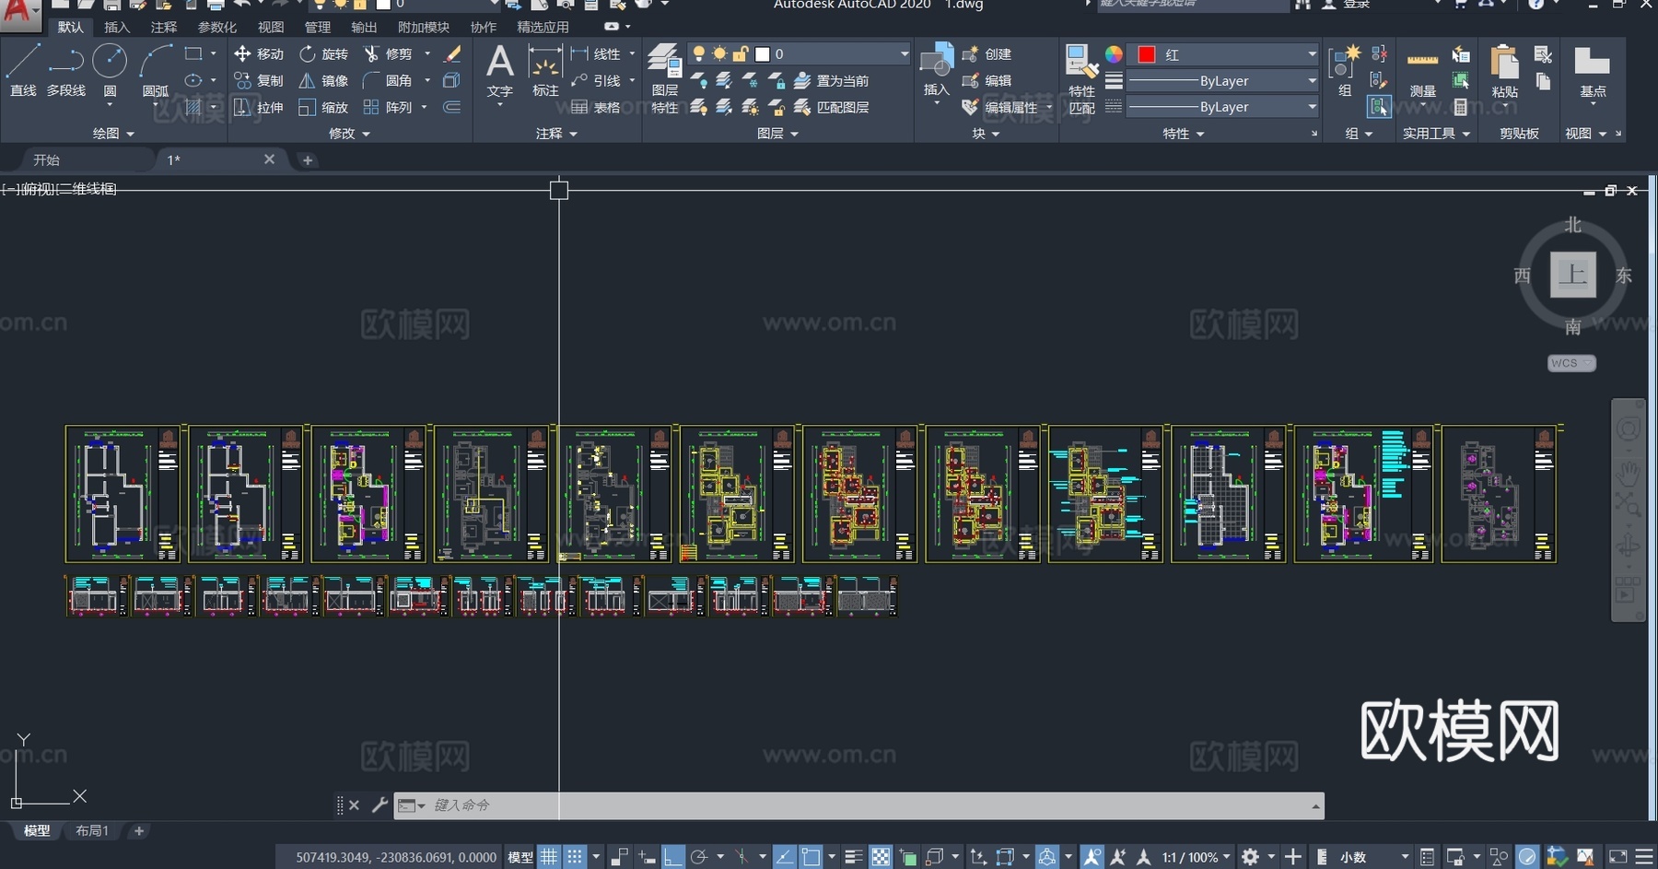Screen dimensions: 1658x869
Task: Click the 复制 (Copy) tool
Action: pyautogui.click(x=259, y=81)
